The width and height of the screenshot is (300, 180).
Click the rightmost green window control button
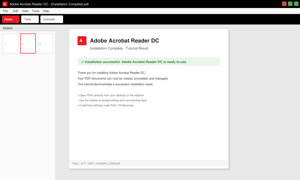pos(296,4)
